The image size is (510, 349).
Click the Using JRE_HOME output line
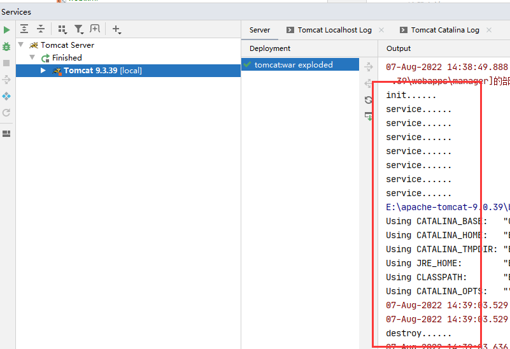(448, 263)
